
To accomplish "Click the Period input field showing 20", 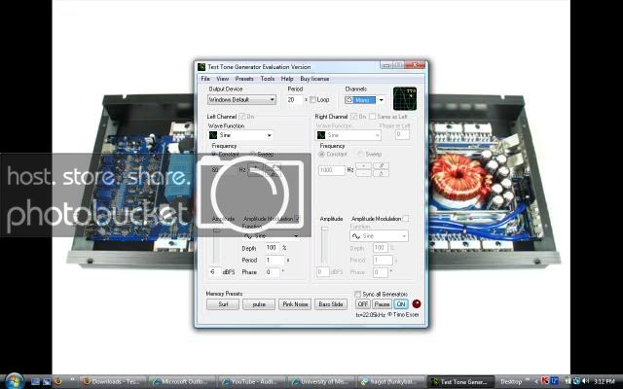I will point(294,99).
